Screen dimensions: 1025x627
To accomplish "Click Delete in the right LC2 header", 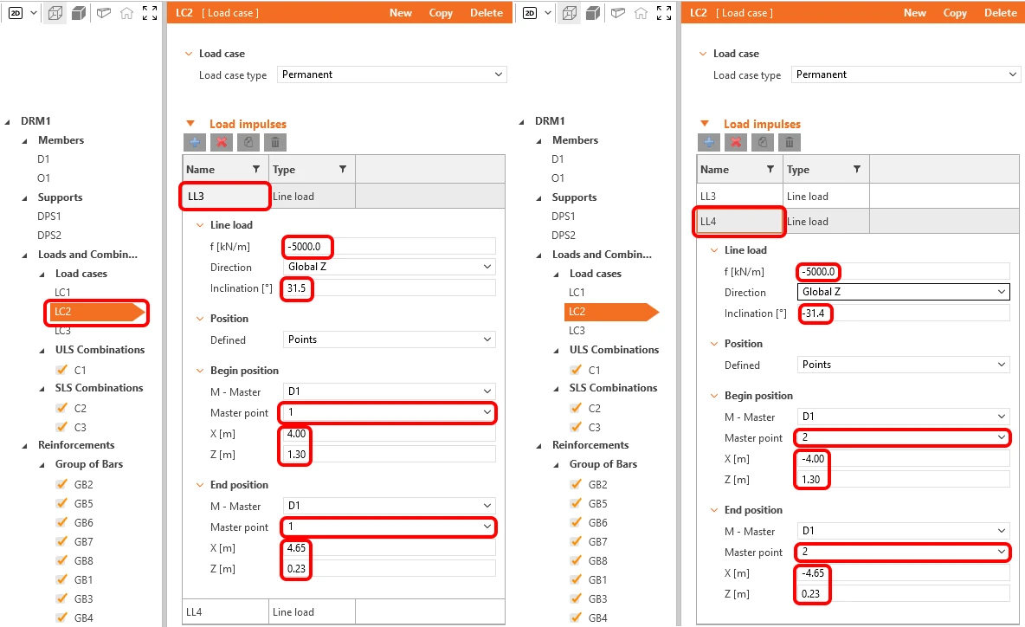I will [x=1000, y=12].
